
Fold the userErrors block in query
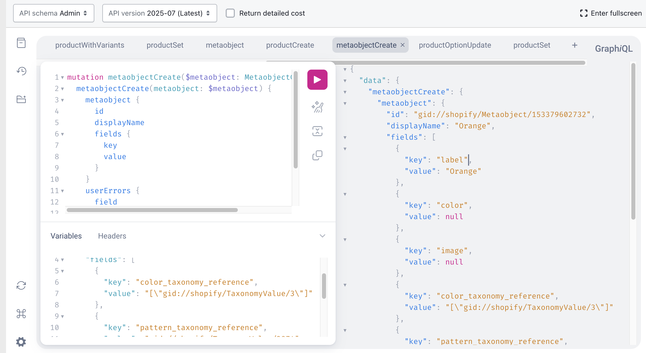pyautogui.click(x=62, y=191)
